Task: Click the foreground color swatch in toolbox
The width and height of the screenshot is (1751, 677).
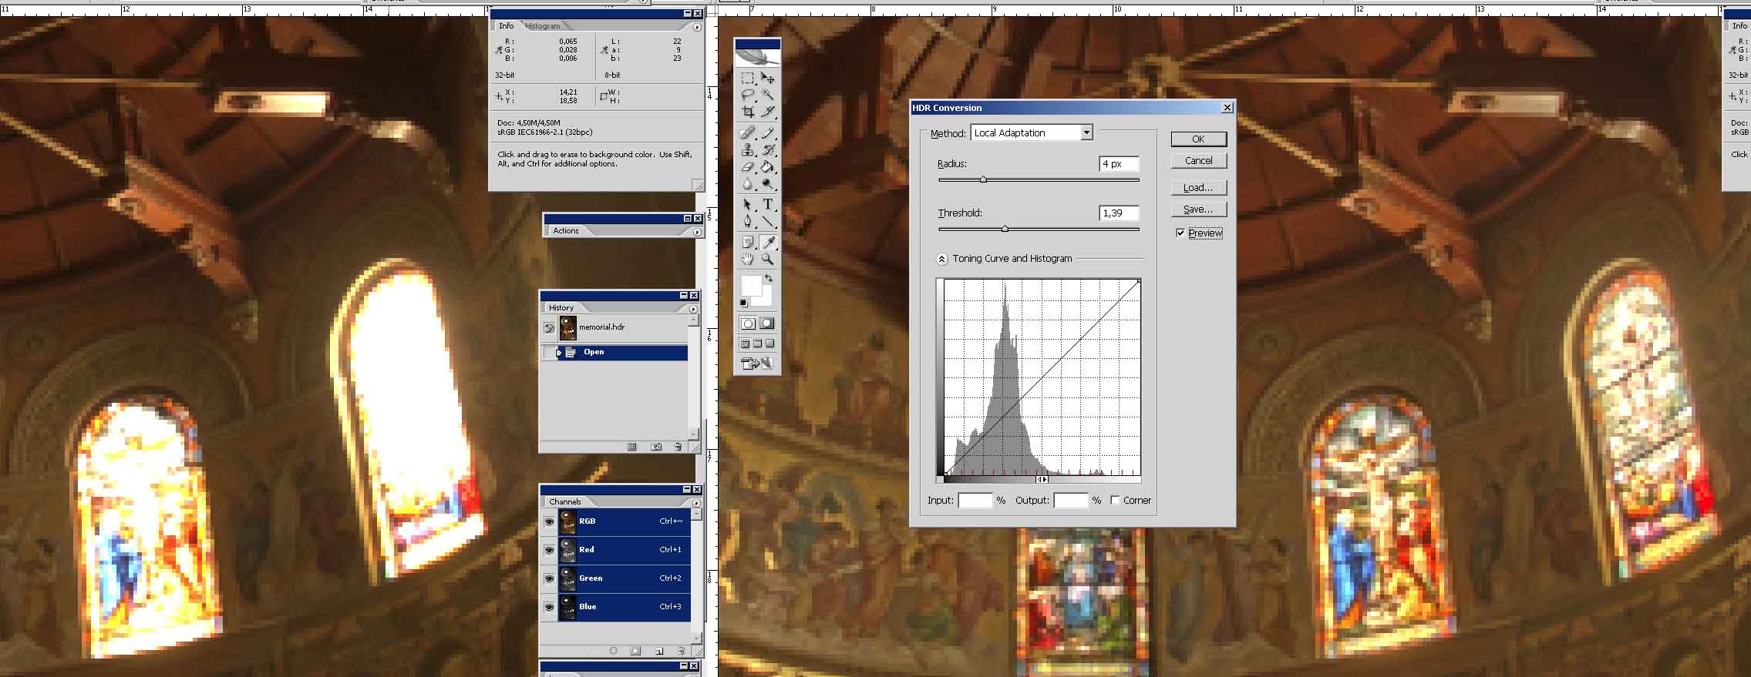Action: 750,285
